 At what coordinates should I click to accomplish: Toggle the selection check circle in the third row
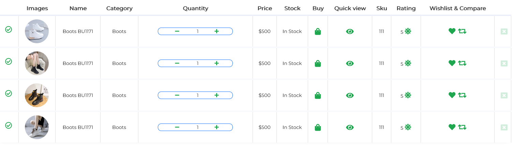[9, 94]
